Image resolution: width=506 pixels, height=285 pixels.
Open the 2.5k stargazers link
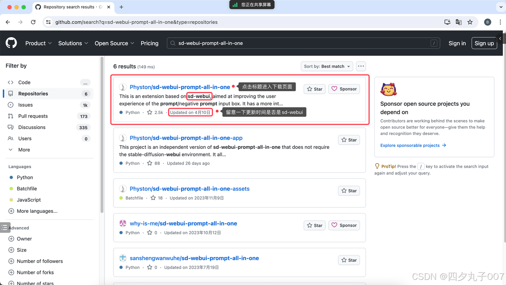[x=155, y=112]
